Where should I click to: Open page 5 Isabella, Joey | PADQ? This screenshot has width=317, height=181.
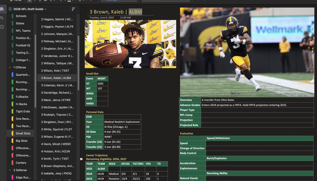click(x=57, y=173)
